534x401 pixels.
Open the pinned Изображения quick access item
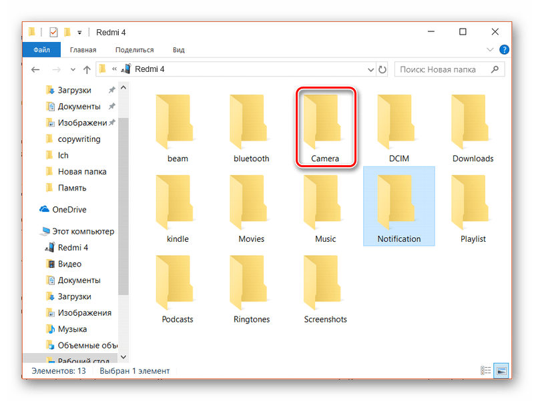pos(81,123)
